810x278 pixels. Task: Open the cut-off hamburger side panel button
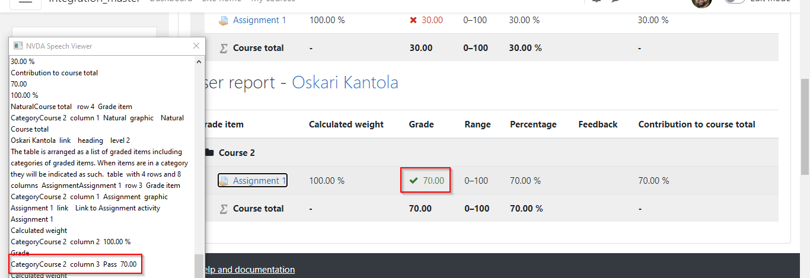coord(25,2)
